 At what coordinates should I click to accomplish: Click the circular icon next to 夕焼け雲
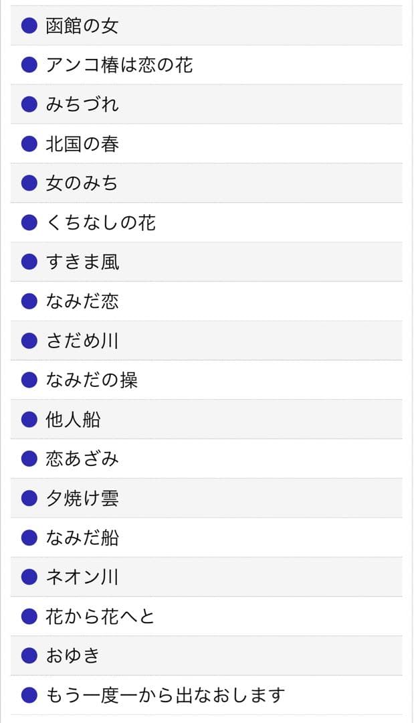27,498
